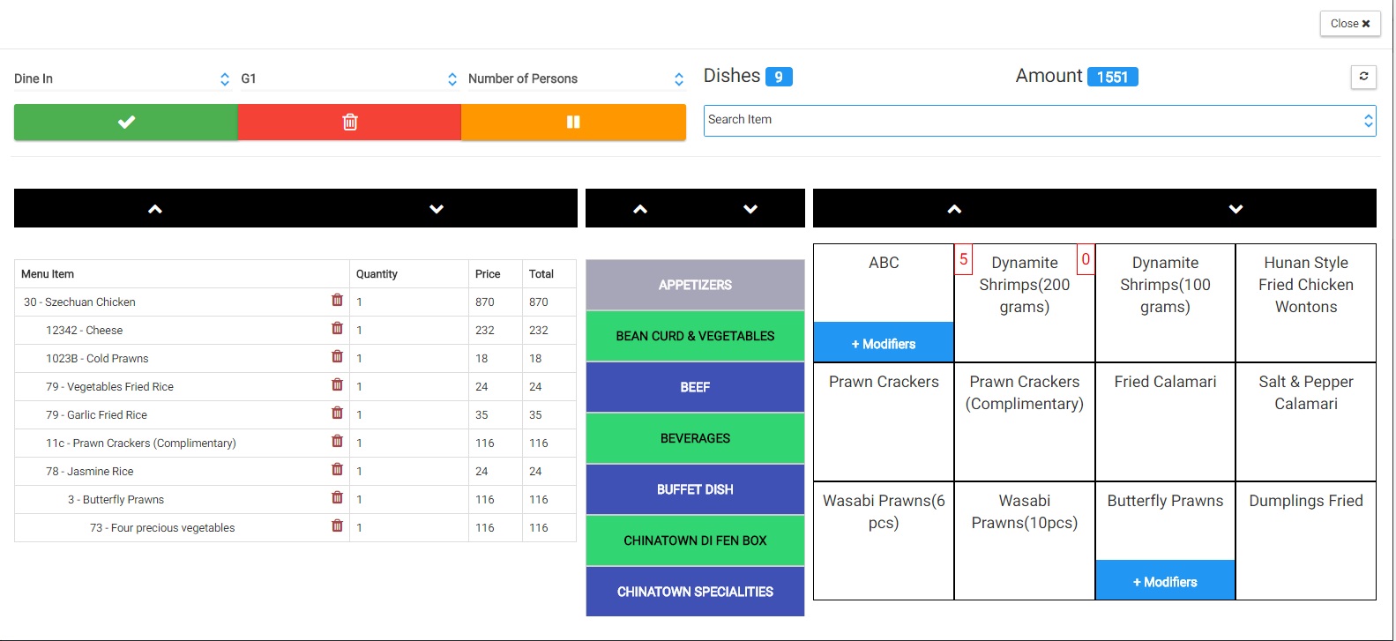Select the APPETIZERS category
This screenshot has height=641, width=1396.
[x=695, y=285]
